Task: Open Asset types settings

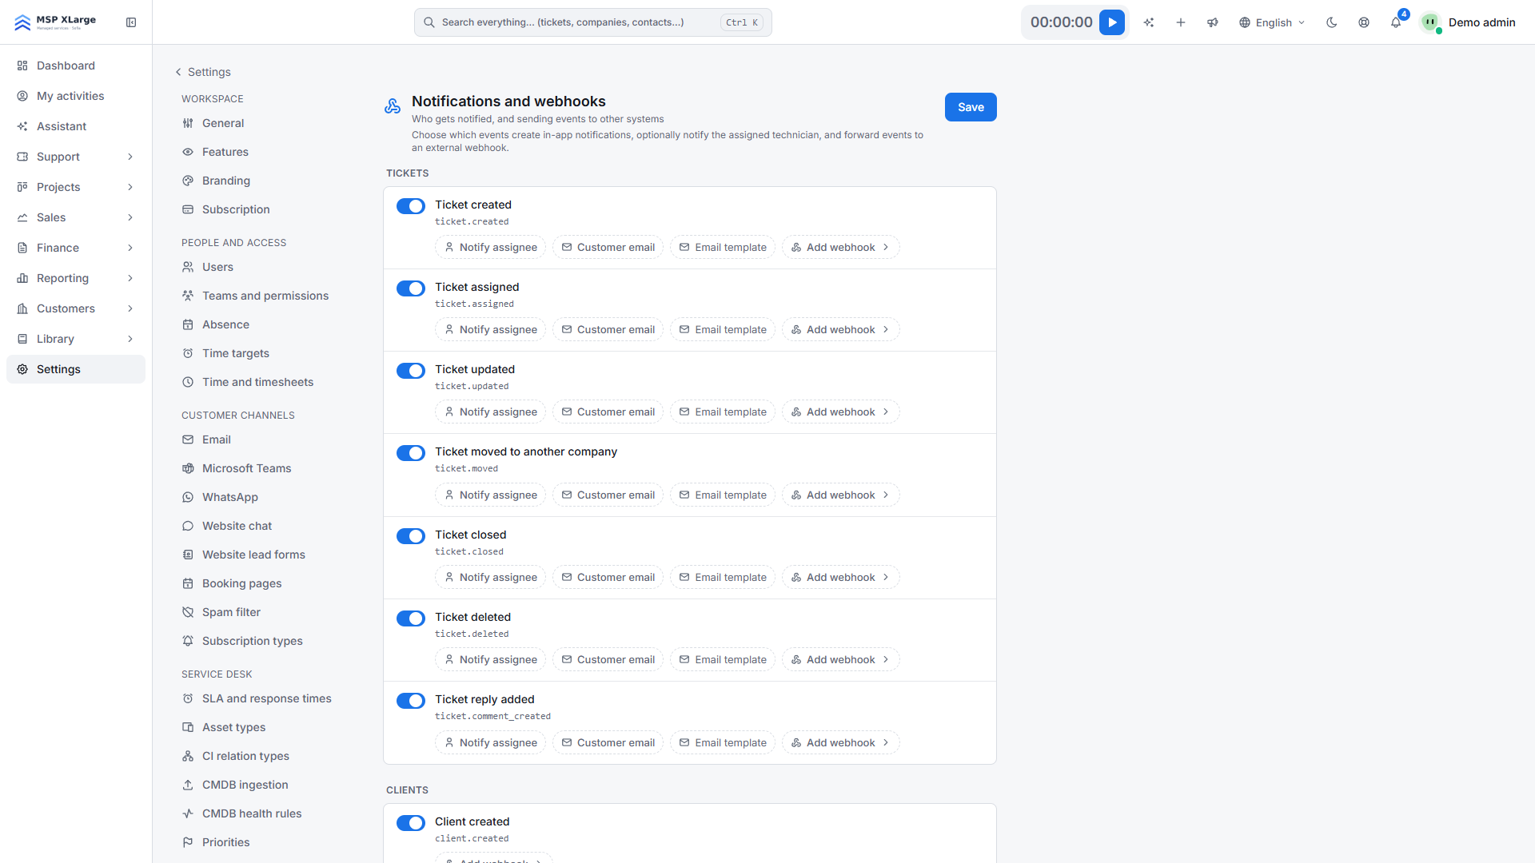Action: click(233, 727)
